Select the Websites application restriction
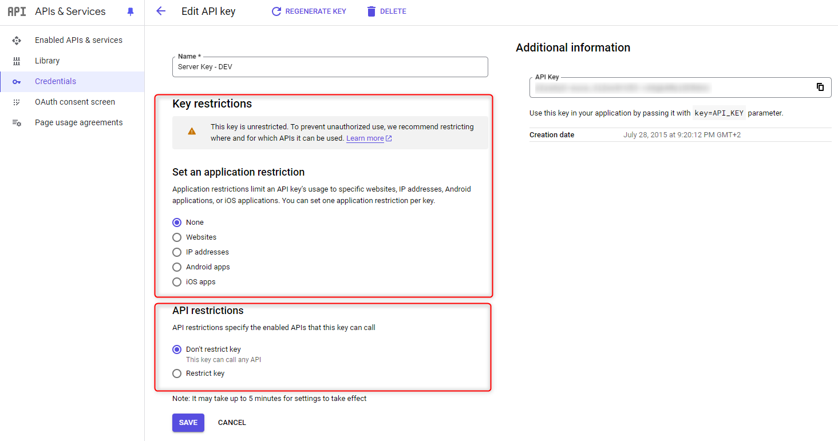Image resolution: width=838 pixels, height=441 pixels. [x=177, y=237]
